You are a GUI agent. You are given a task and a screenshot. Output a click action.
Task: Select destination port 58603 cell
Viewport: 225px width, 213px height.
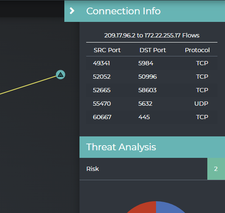tap(147, 90)
